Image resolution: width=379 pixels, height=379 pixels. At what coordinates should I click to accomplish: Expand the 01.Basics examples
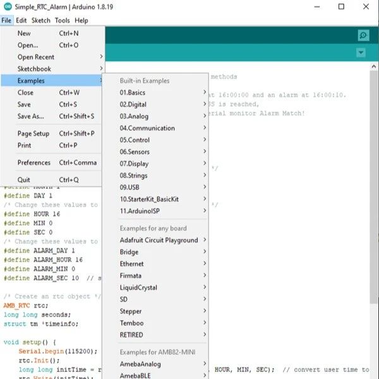[x=155, y=93]
